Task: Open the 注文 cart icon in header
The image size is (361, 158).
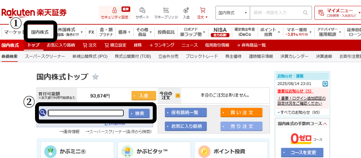Action: click(202, 10)
